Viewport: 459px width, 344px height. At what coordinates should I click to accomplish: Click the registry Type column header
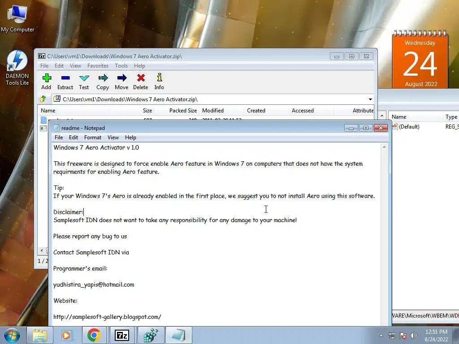click(x=451, y=117)
